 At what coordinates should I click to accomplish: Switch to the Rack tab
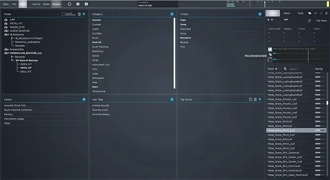(x=6, y=4)
